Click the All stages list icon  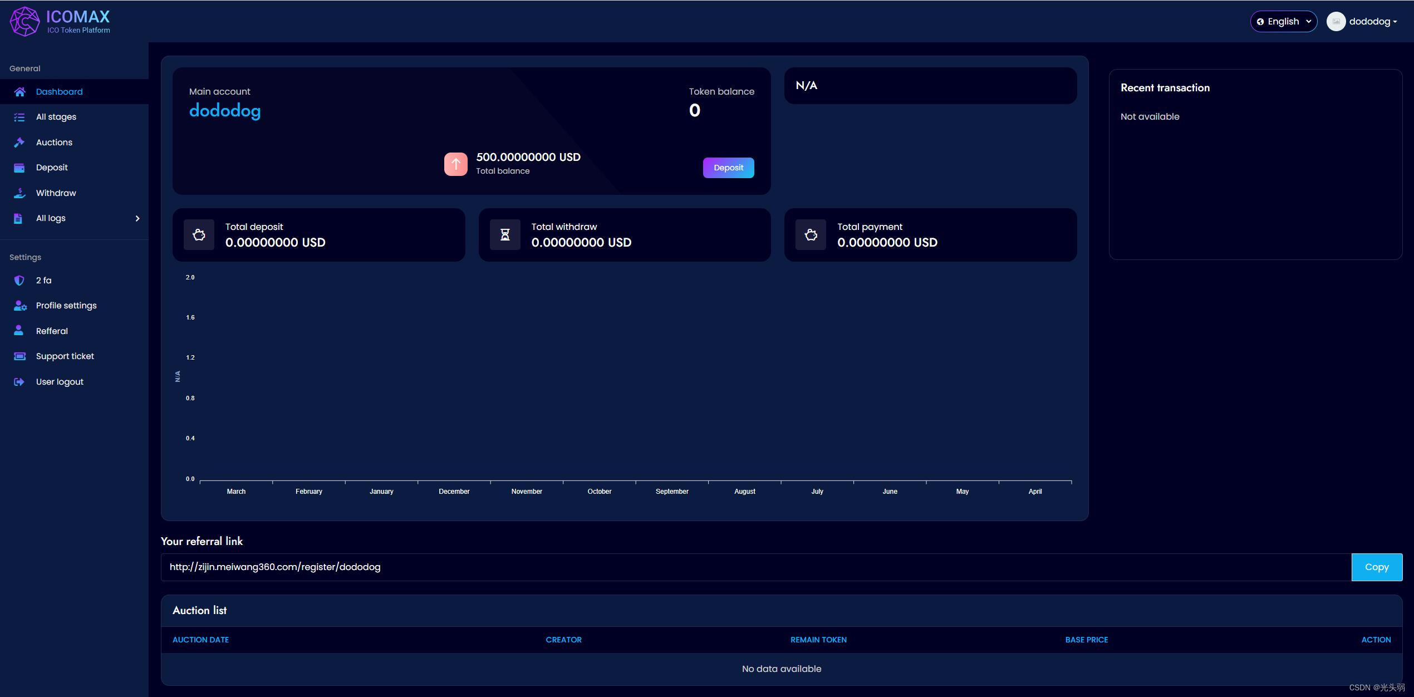19,117
